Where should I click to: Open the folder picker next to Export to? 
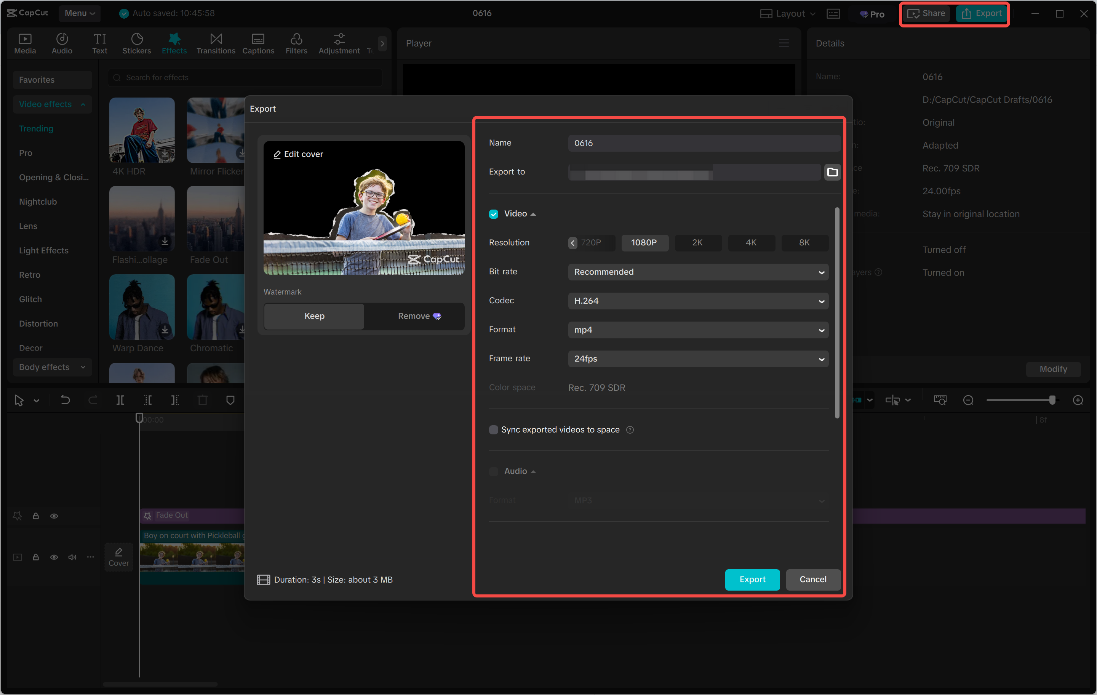click(x=832, y=172)
